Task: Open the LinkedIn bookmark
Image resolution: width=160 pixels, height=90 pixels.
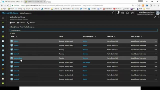Action: coord(92,9)
